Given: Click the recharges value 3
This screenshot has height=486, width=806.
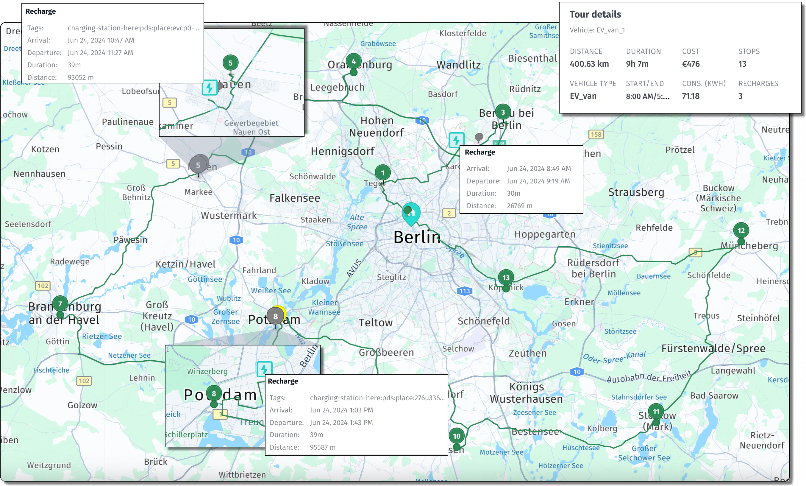Looking at the screenshot, I should [740, 96].
